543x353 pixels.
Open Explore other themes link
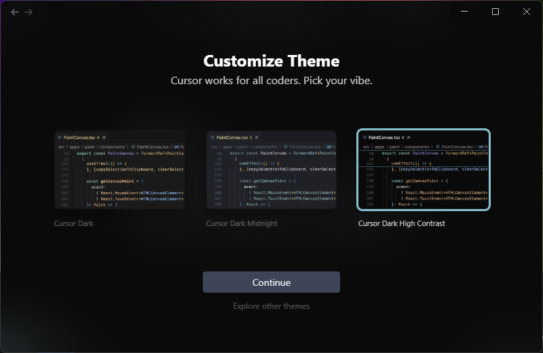[x=271, y=306]
